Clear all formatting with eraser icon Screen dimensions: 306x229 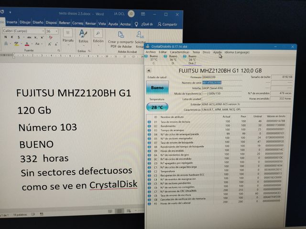[x=51, y=37]
